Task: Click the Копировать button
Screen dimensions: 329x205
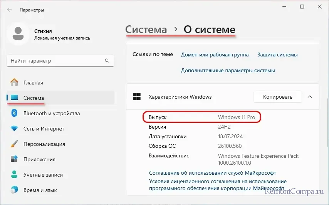Action: point(278,97)
